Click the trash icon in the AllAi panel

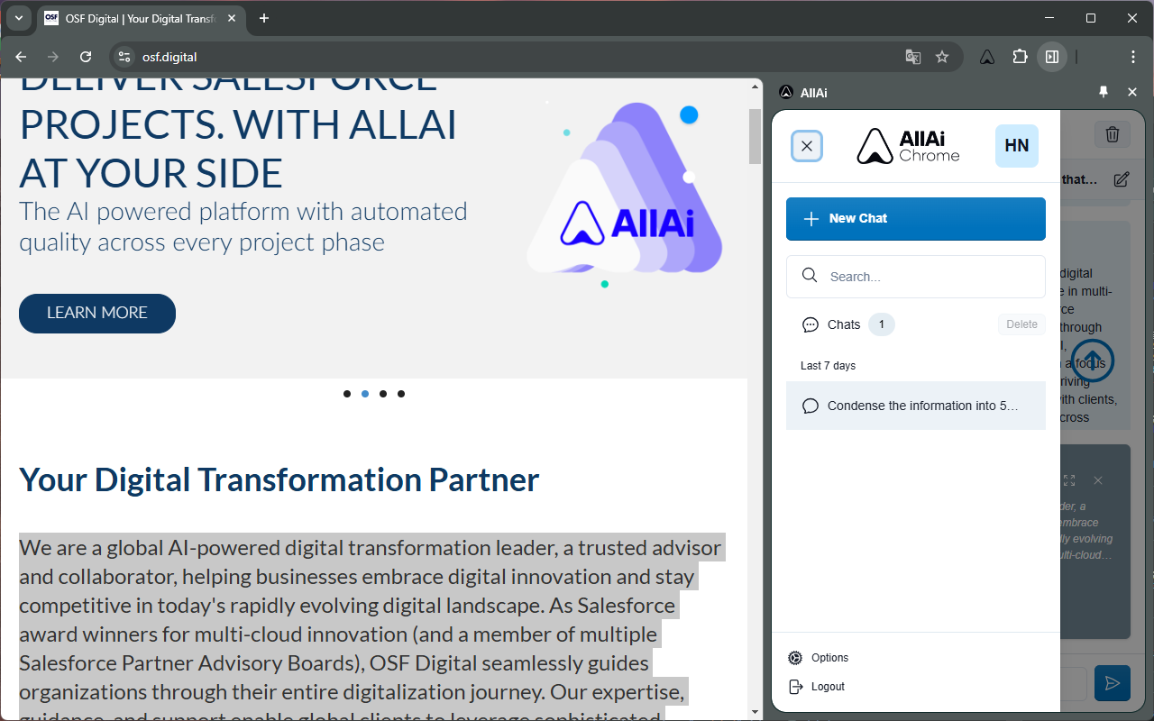[1113, 134]
